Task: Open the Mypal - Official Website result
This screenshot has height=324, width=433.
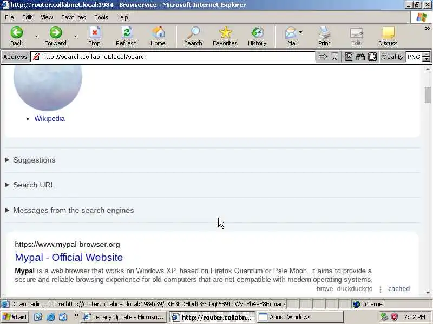Action: coord(69,258)
